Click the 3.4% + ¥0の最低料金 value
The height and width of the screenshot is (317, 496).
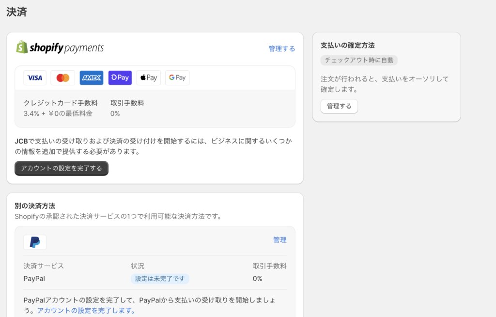(x=58, y=114)
